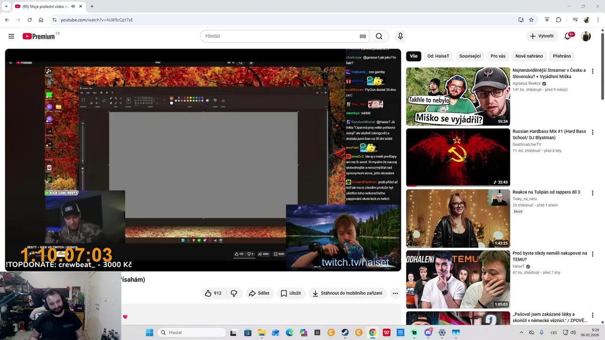The image size is (605, 340).
Task: Switch CES keyboard language indicator
Action: coord(553,332)
